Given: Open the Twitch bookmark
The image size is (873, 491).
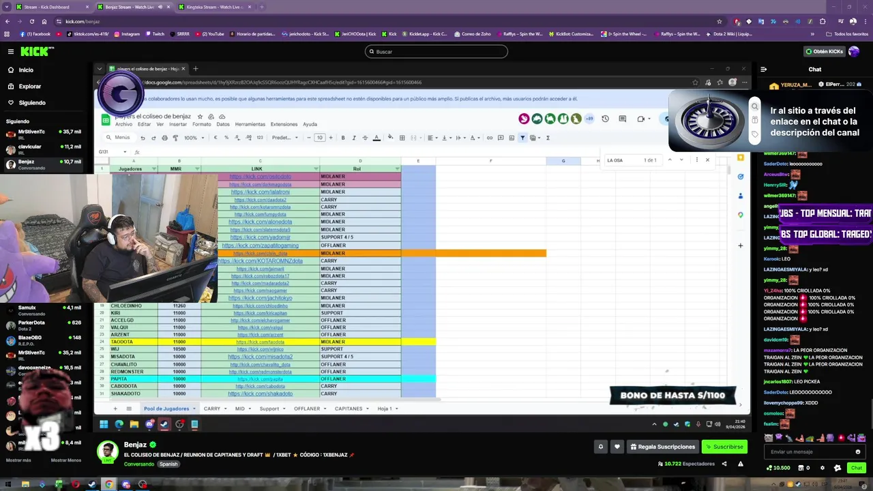Looking at the screenshot, I should tap(155, 33).
